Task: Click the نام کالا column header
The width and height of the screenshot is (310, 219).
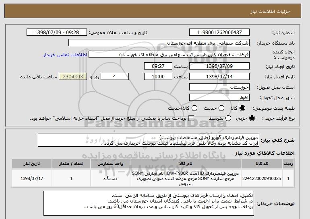Action: click(x=186, y=164)
